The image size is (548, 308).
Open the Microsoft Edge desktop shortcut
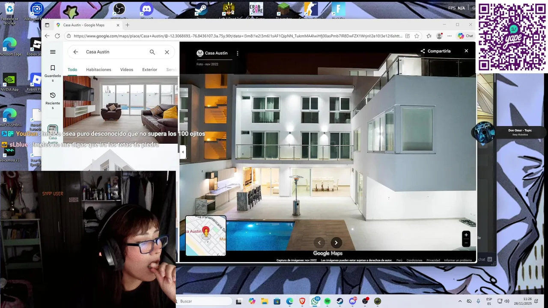coord(10,47)
